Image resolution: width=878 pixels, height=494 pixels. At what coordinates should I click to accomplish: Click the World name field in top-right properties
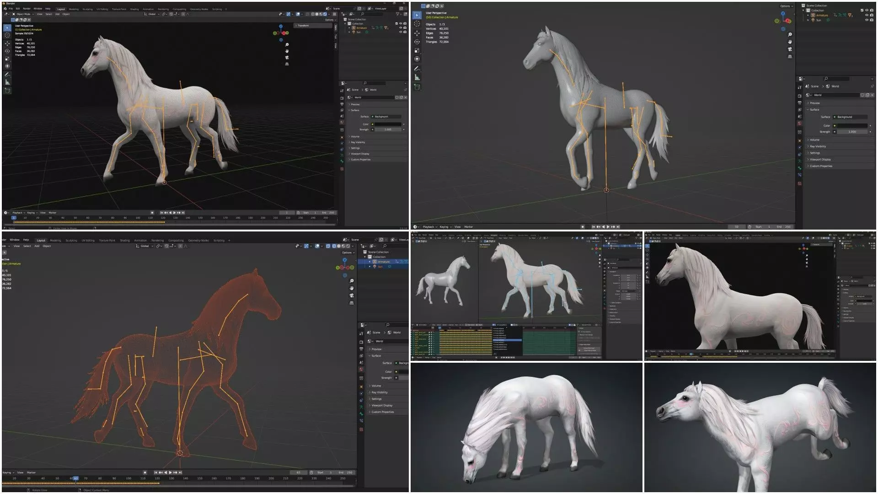click(x=836, y=95)
